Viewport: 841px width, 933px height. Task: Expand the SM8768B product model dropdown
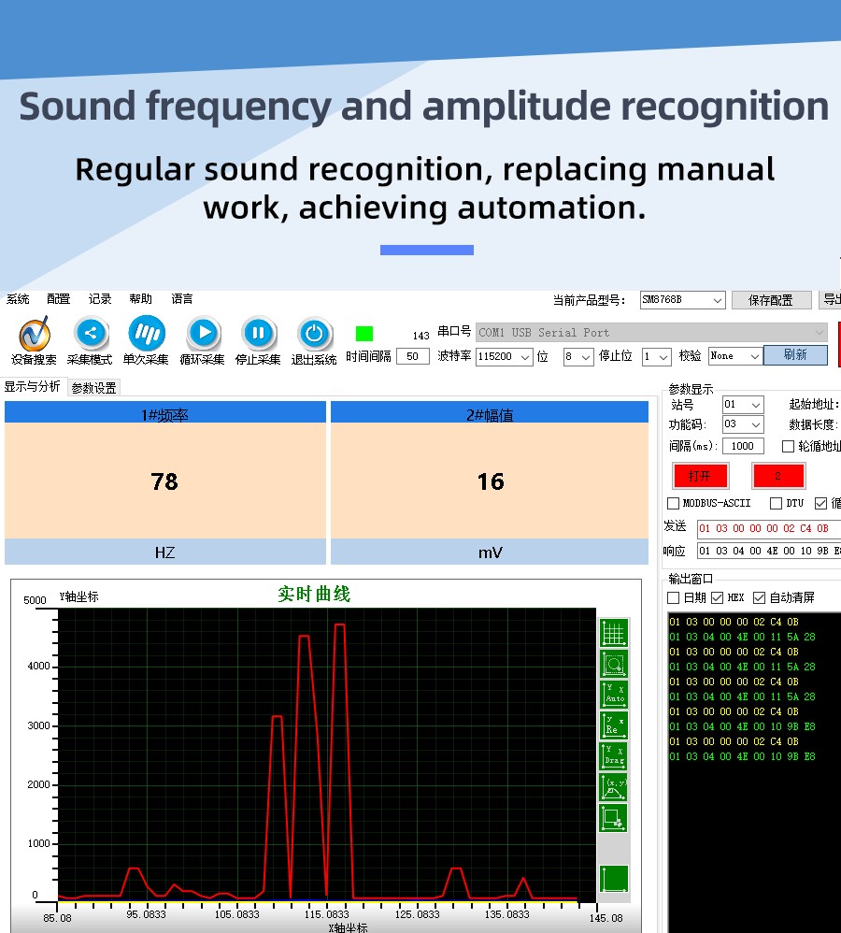point(682,300)
